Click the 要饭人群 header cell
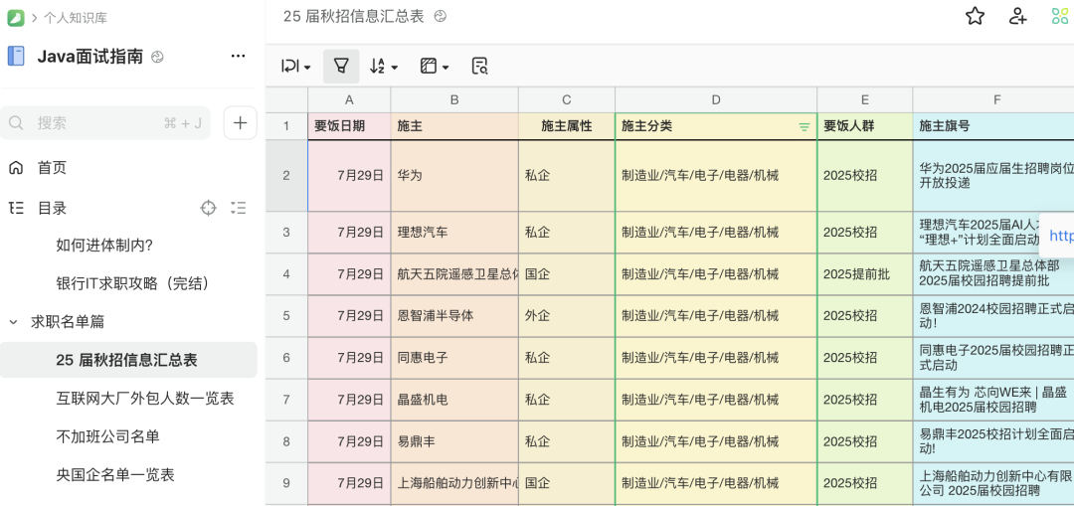Image resolution: width=1074 pixels, height=506 pixels. pos(865,126)
